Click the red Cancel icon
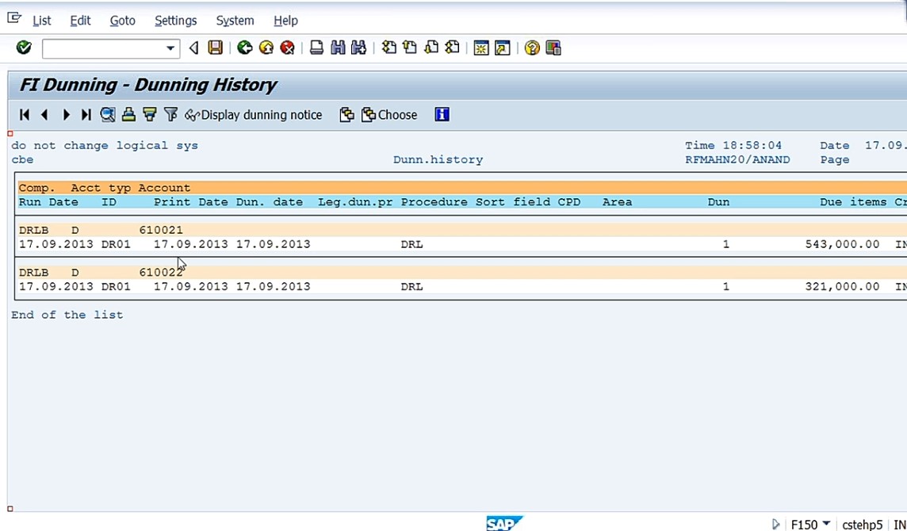 (288, 48)
